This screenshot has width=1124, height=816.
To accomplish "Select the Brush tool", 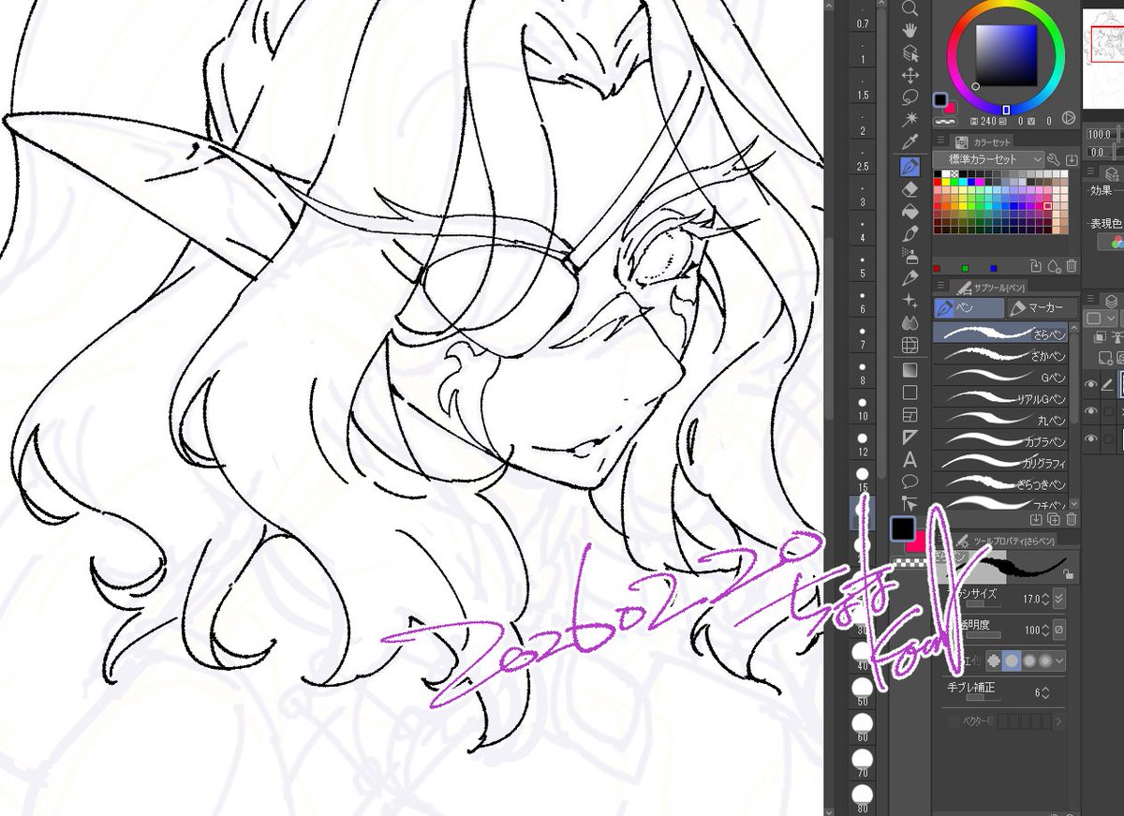I will tap(909, 233).
